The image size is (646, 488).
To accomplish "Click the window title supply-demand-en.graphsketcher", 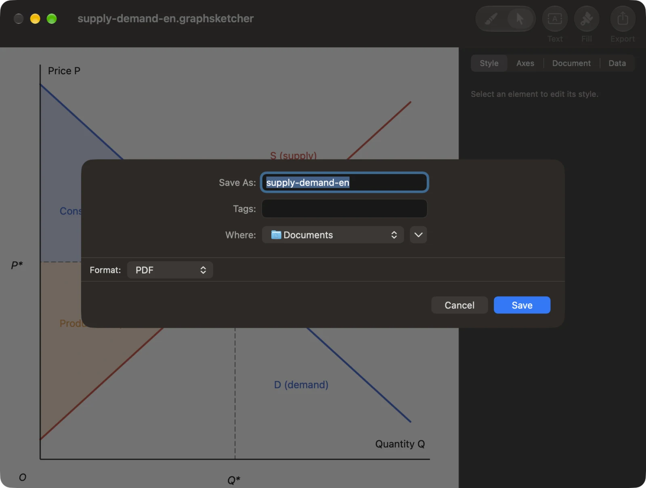I will point(166,19).
